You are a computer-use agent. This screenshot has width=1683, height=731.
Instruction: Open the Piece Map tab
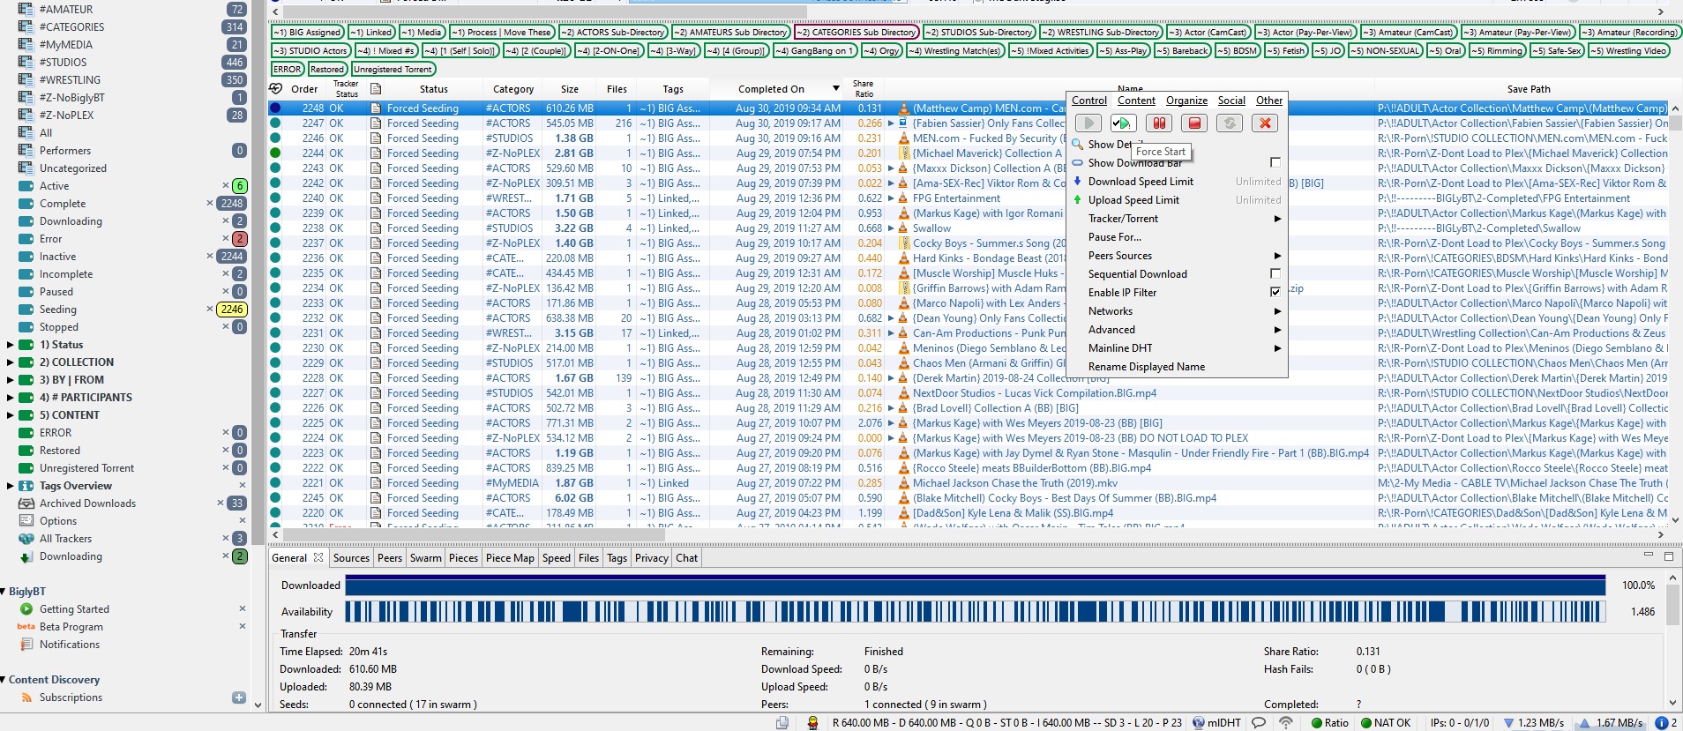[x=510, y=558]
